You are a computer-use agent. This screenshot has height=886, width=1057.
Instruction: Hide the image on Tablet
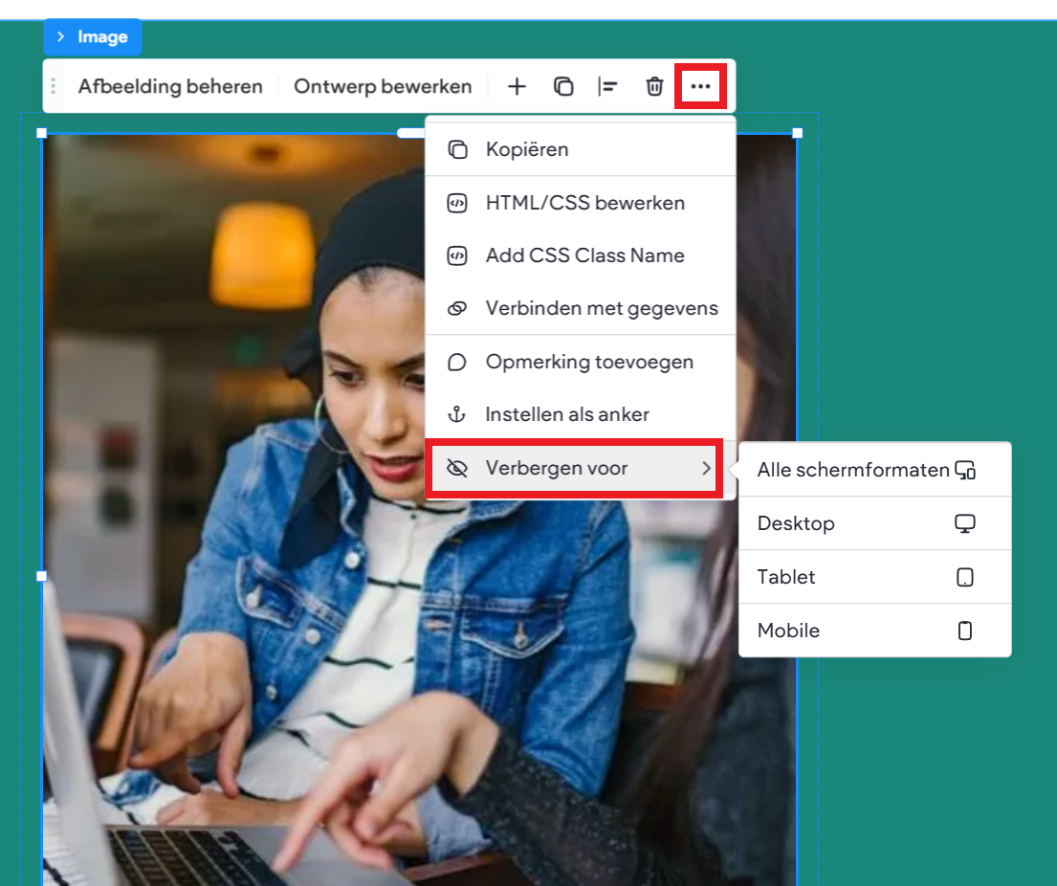pos(875,577)
